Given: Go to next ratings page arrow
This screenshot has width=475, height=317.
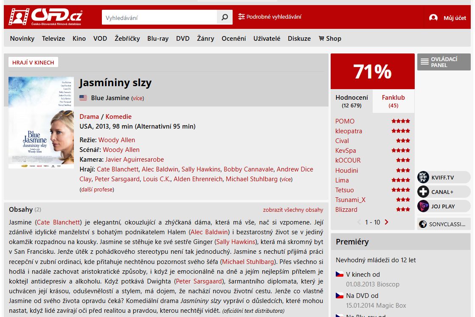Looking at the screenshot, I should tap(387, 222).
